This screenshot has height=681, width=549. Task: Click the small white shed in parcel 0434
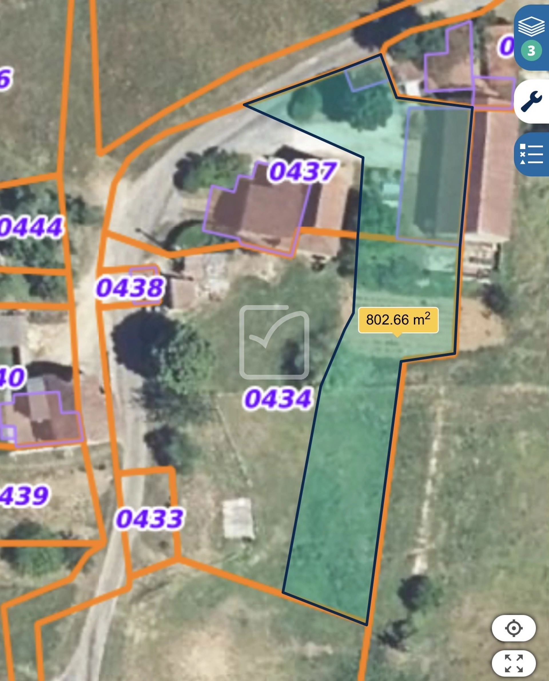pyautogui.click(x=238, y=519)
